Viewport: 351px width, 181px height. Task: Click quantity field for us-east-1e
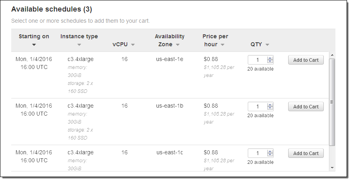[x=258, y=60]
